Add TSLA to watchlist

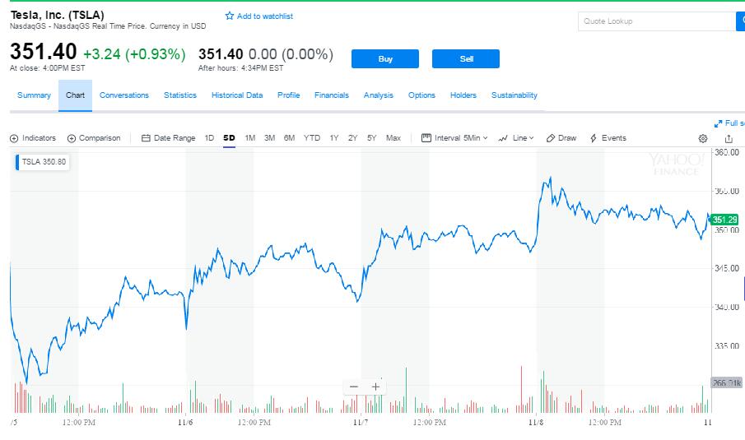[259, 16]
